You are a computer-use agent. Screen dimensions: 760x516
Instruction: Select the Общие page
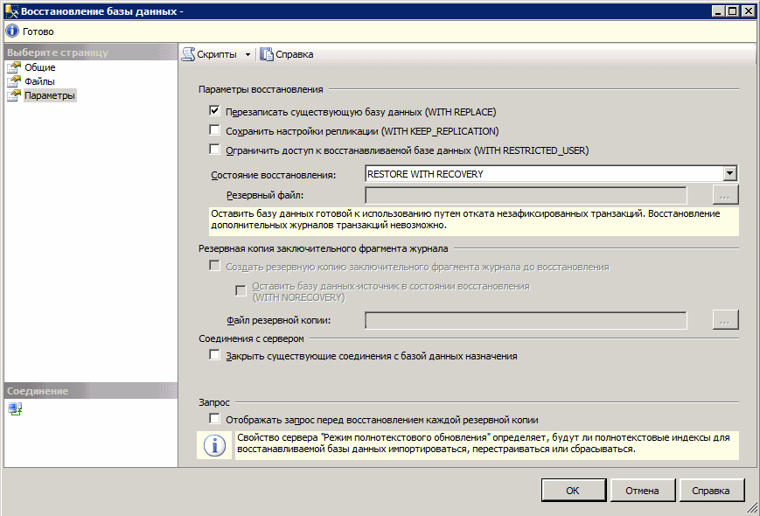click(39, 68)
